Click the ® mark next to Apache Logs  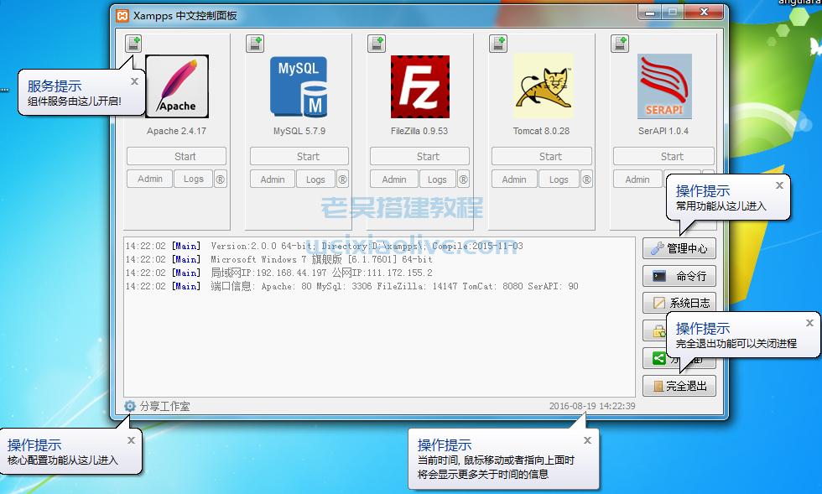(220, 179)
